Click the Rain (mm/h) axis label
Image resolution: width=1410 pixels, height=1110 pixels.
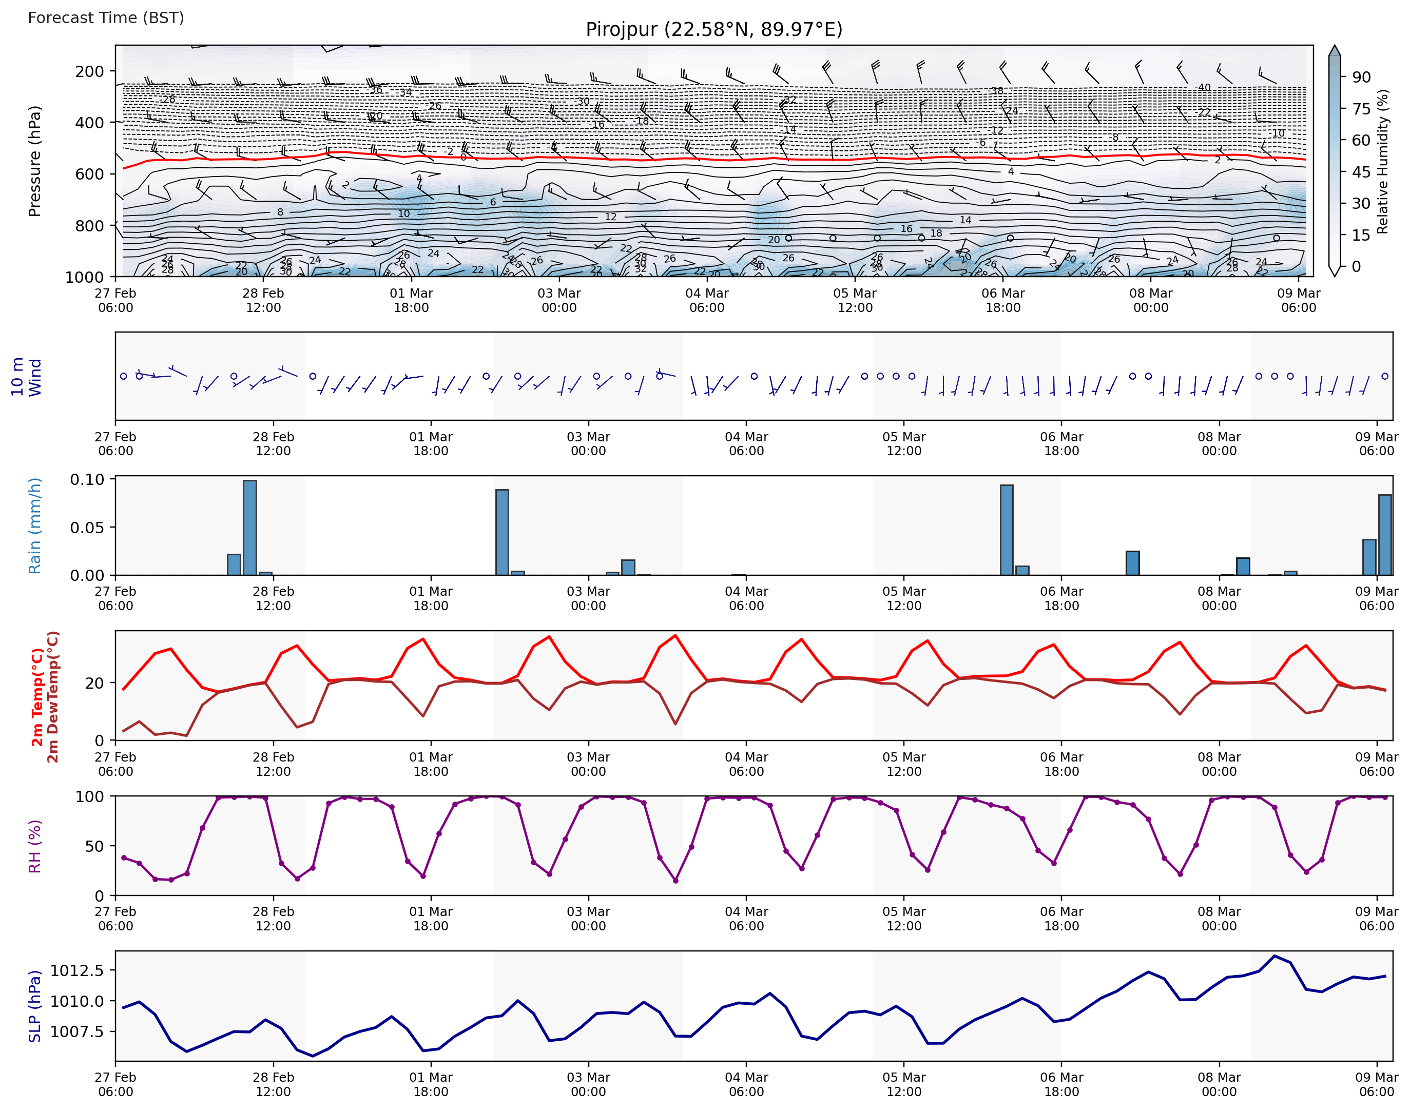(x=34, y=526)
